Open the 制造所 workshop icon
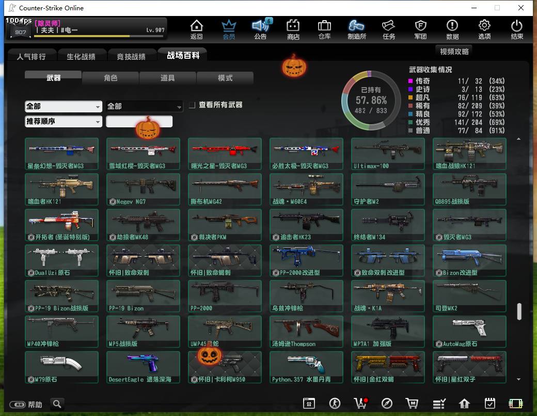 [356, 29]
